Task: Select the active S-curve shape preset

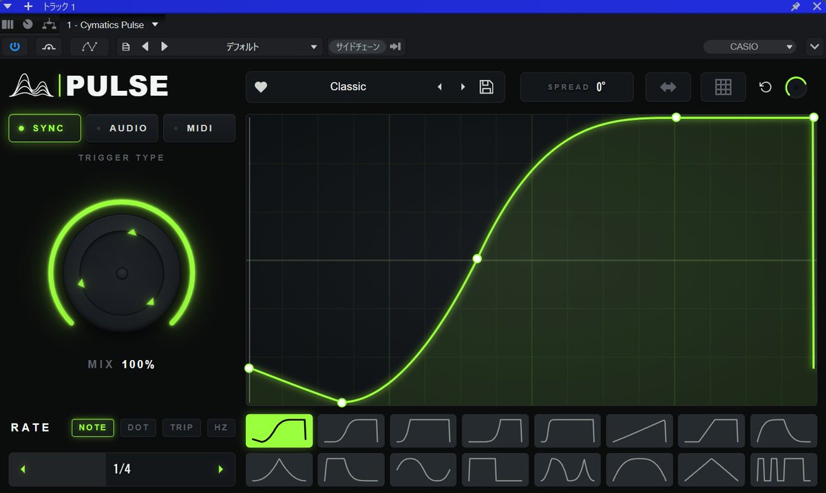Action: click(279, 431)
